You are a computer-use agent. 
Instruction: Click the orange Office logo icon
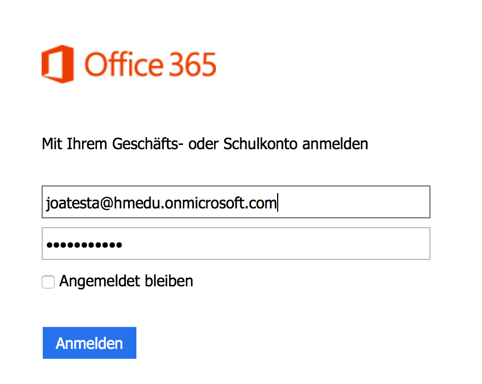[58, 64]
